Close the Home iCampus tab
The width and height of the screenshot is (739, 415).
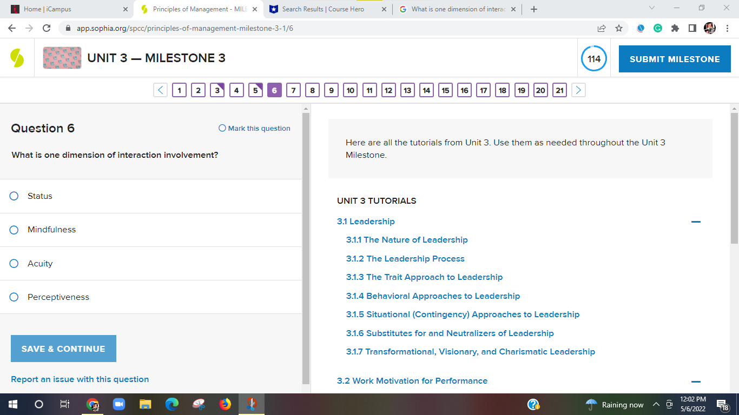click(x=126, y=9)
